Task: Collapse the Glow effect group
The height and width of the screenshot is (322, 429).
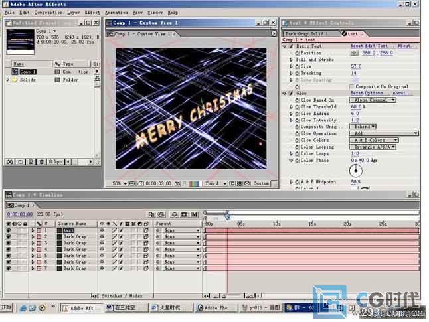Action: (x=284, y=94)
